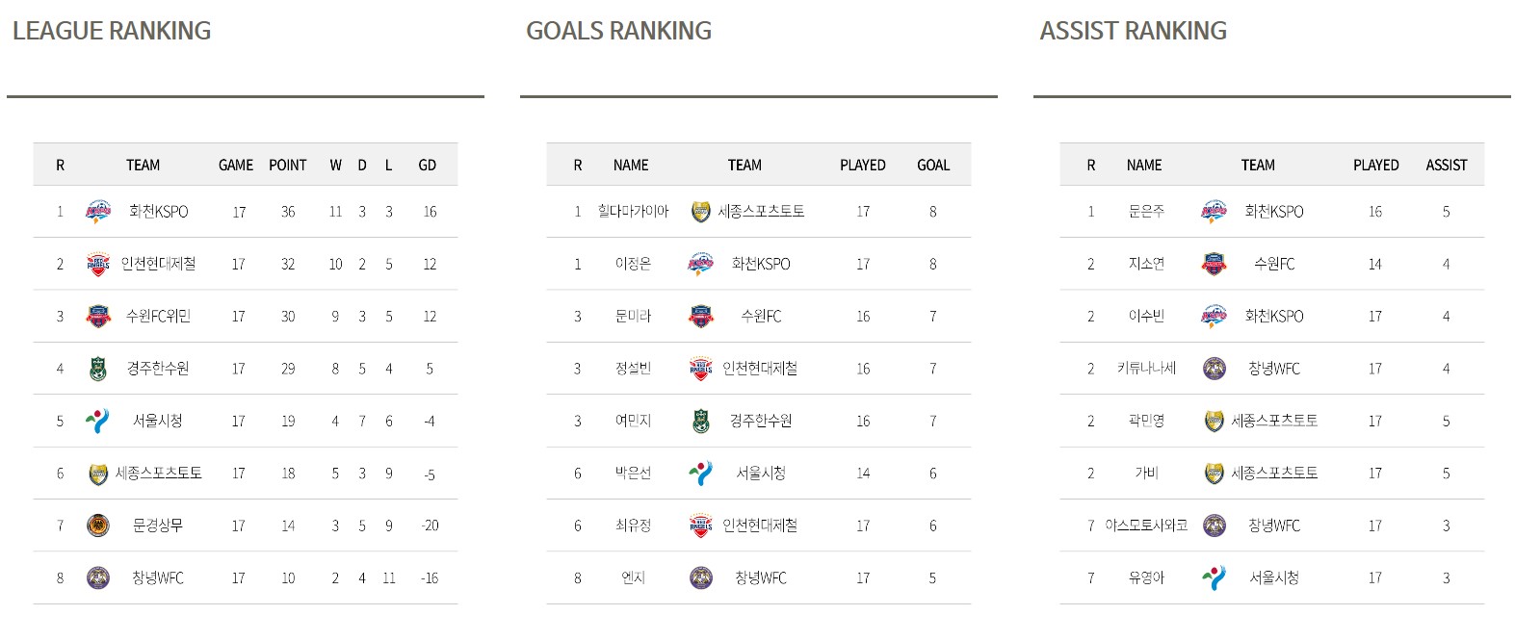Open top goal scorer 힐다마가이아
The width and height of the screenshot is (1515, 641).
633,212
